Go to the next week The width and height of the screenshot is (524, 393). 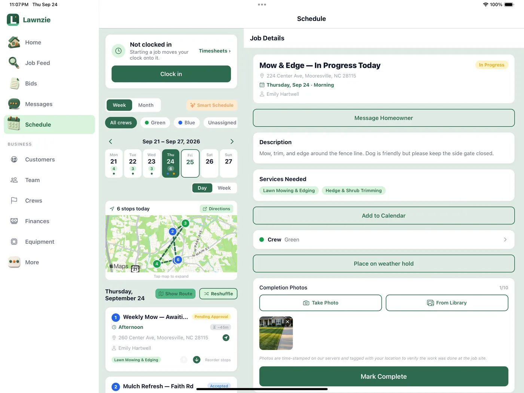[232, 141]
